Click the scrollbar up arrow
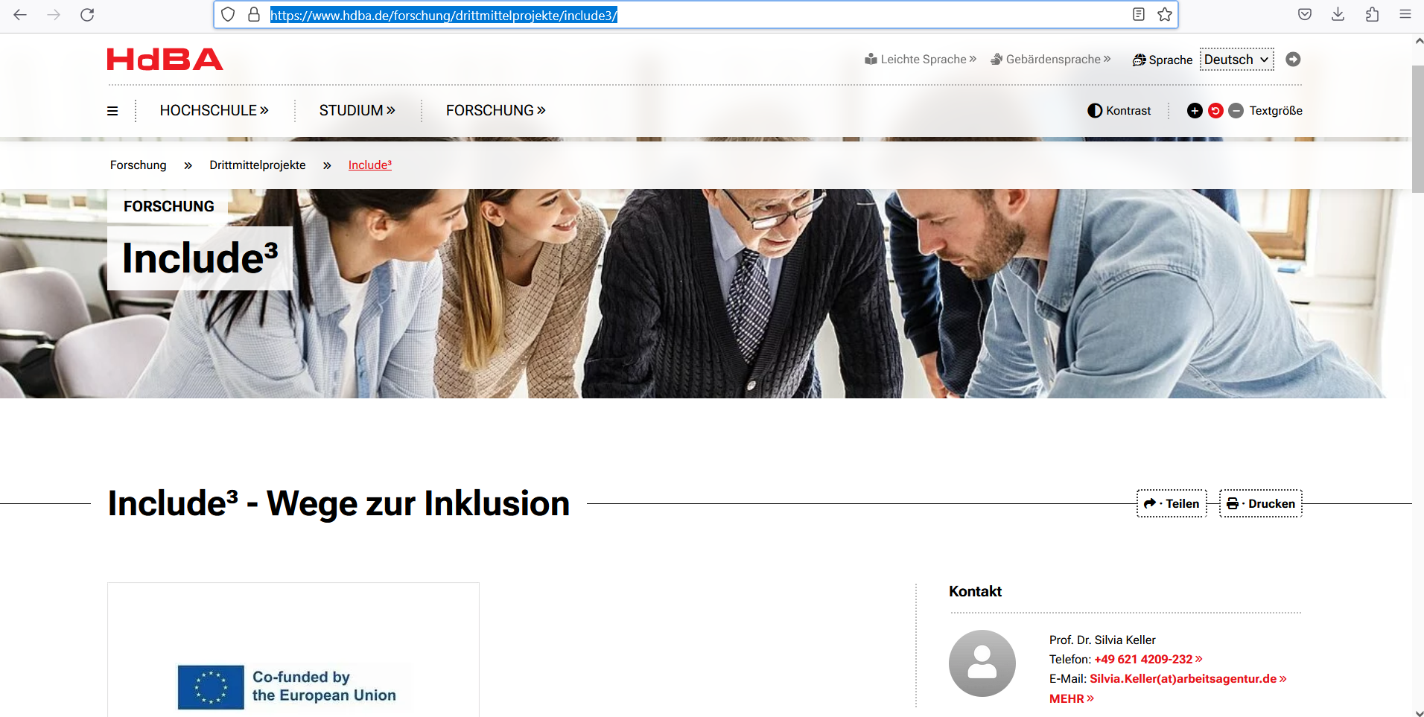 1418,42
